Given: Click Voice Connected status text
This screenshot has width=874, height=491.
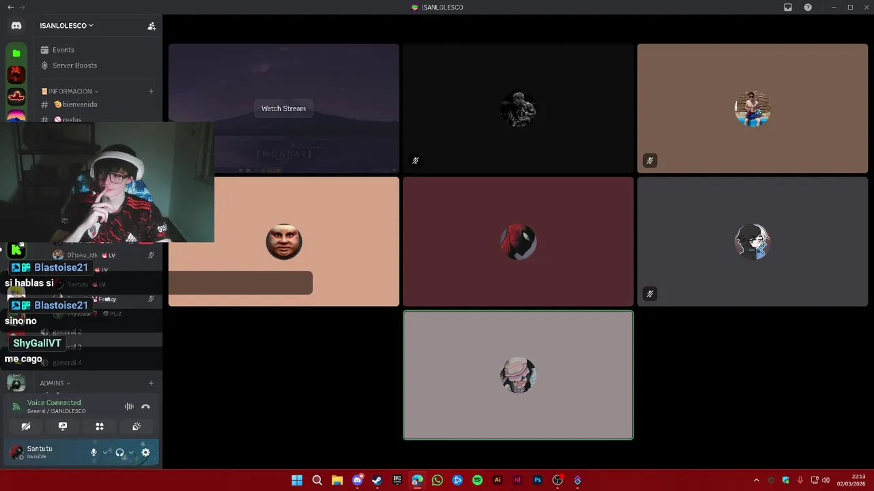Looking at the screenshot, I should coord(54,402).
